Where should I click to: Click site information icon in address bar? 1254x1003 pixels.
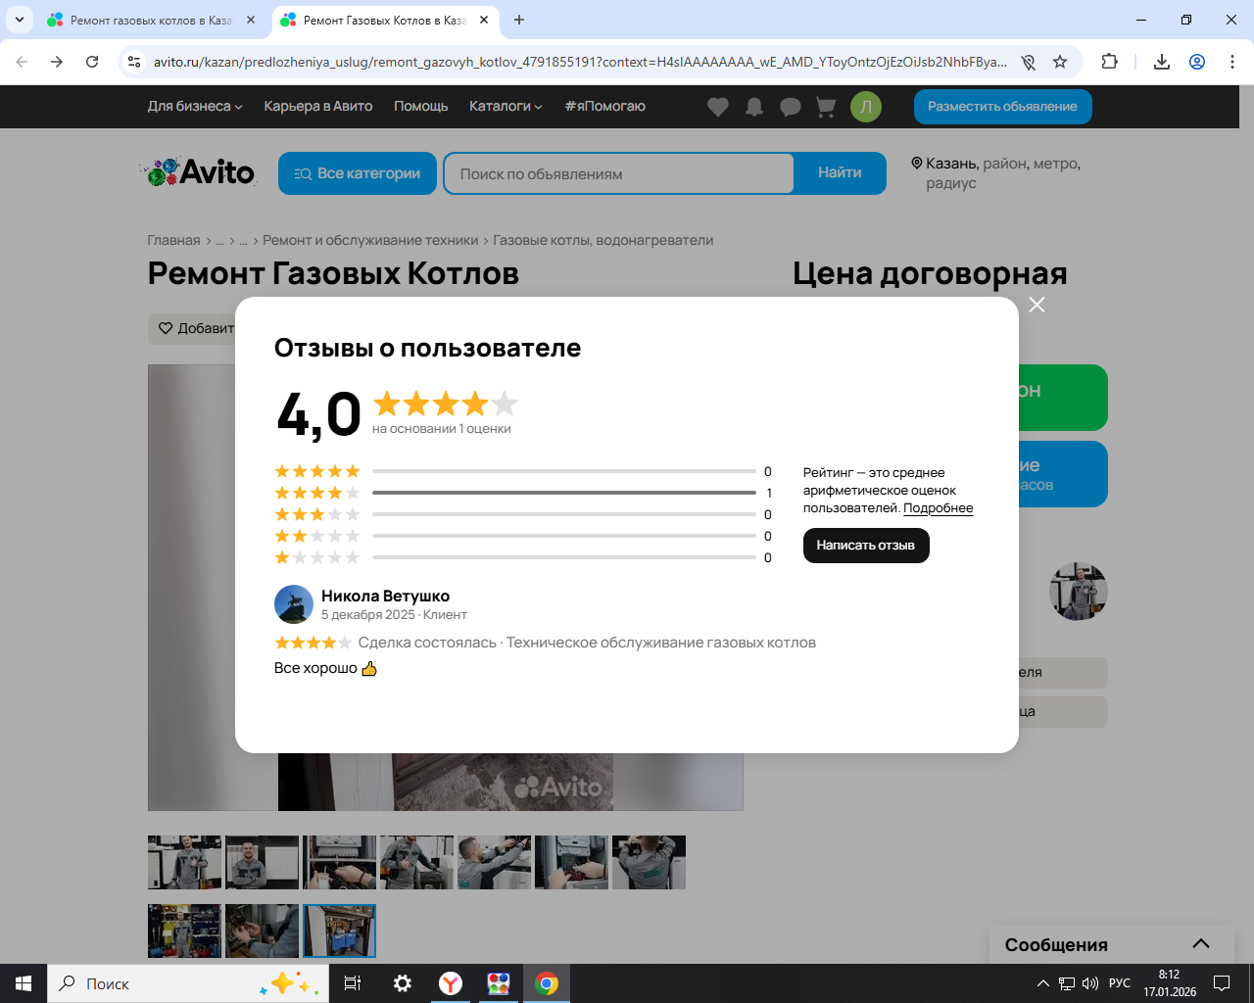134,62
